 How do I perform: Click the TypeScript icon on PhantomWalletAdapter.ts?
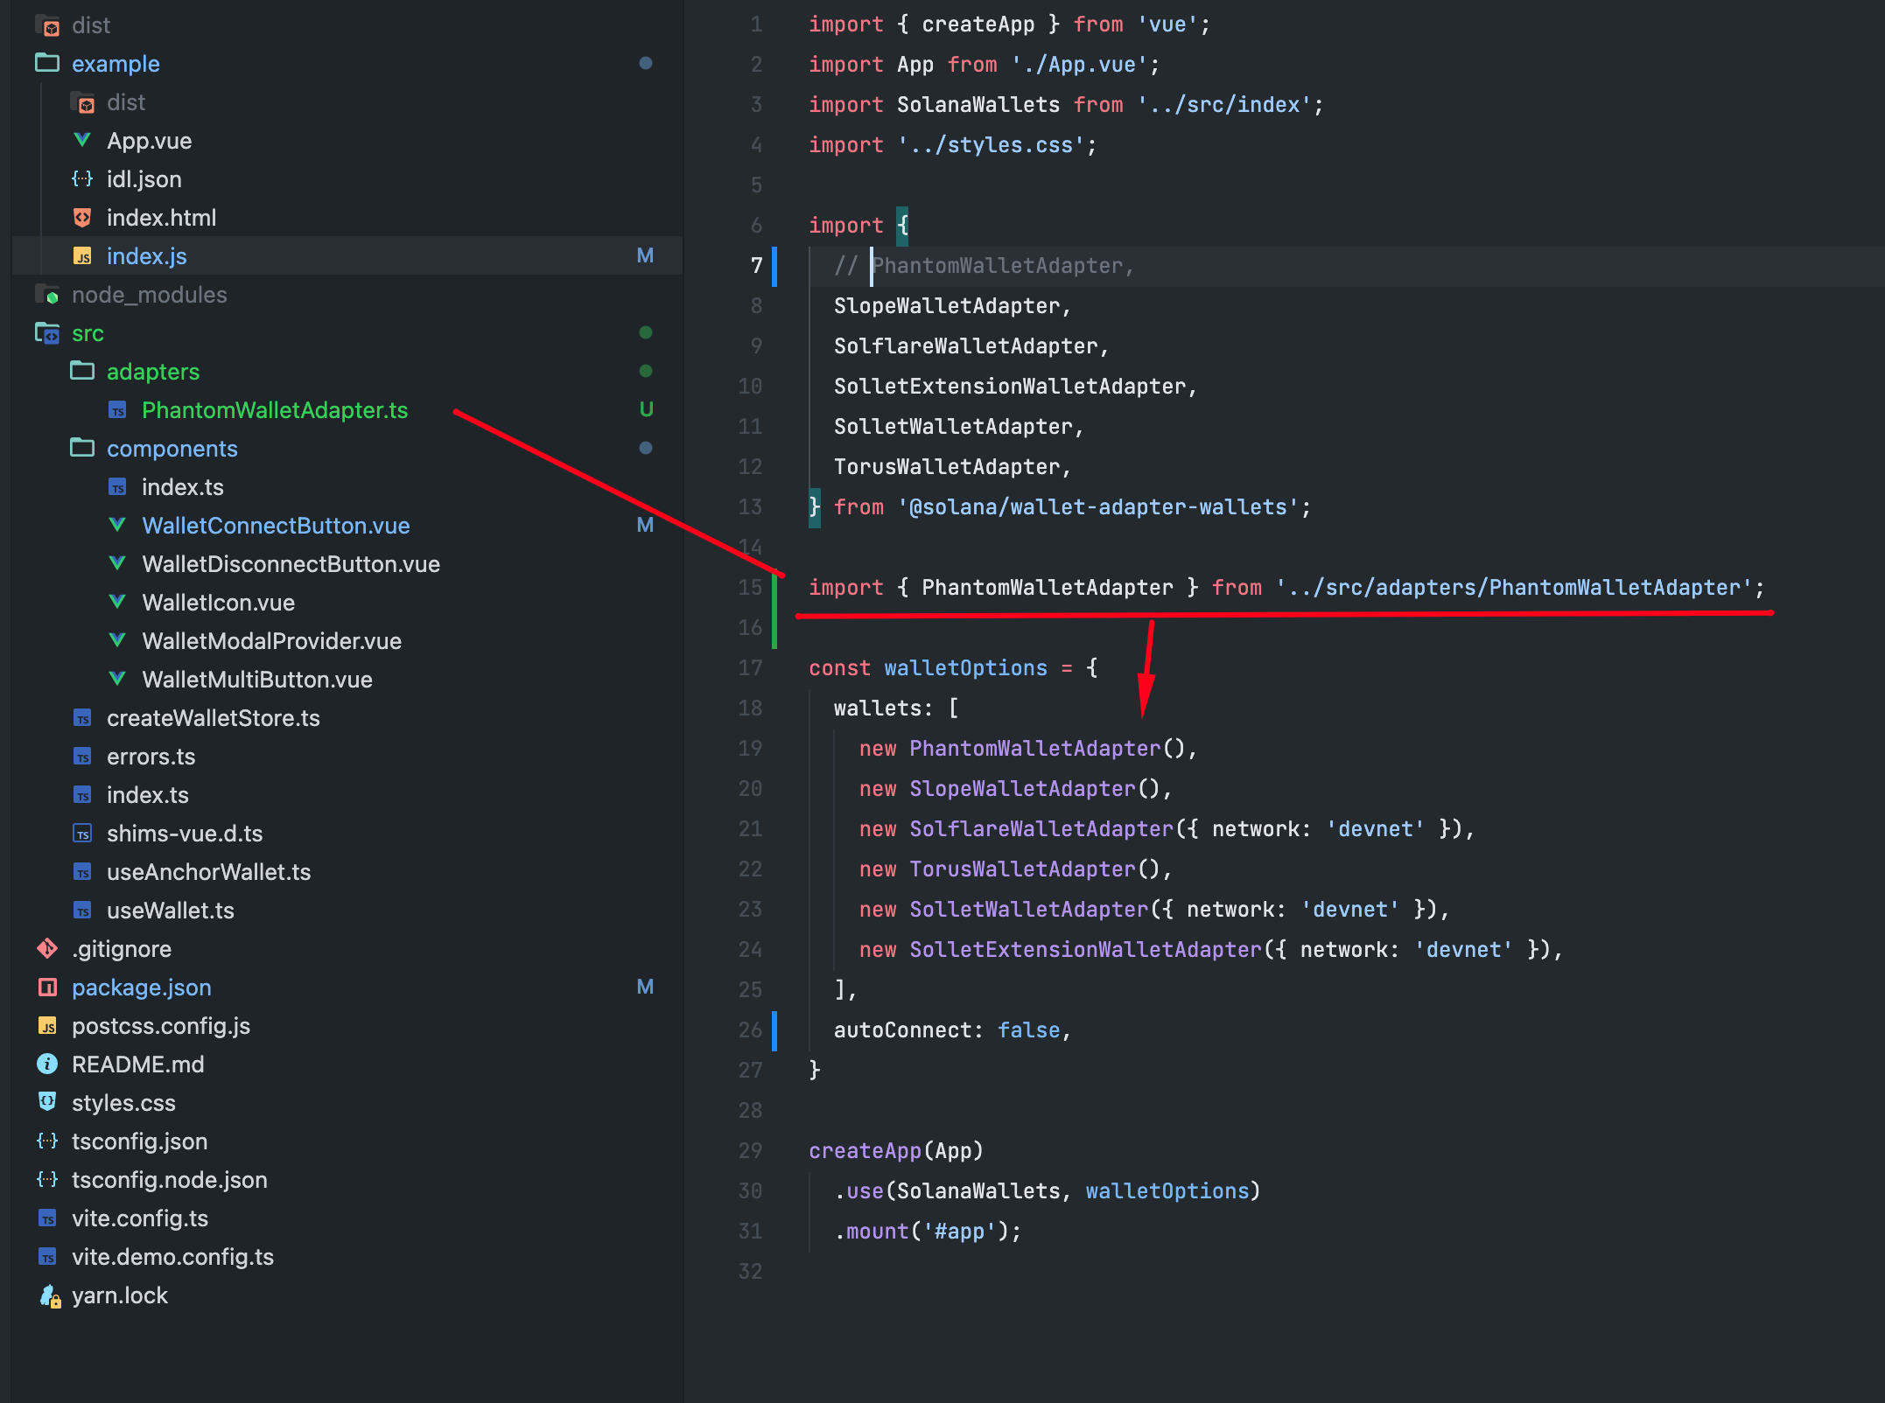(117, 409)
